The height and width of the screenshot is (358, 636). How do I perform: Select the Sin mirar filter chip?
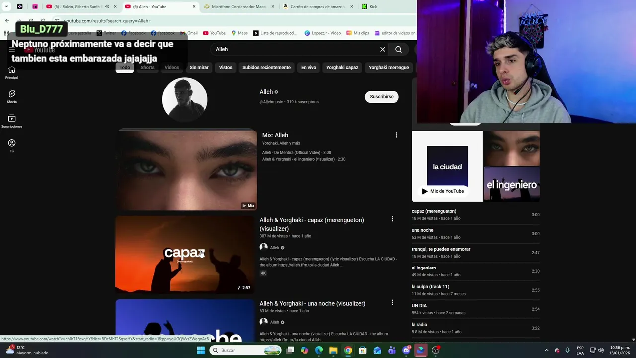[x=199, y=67]
